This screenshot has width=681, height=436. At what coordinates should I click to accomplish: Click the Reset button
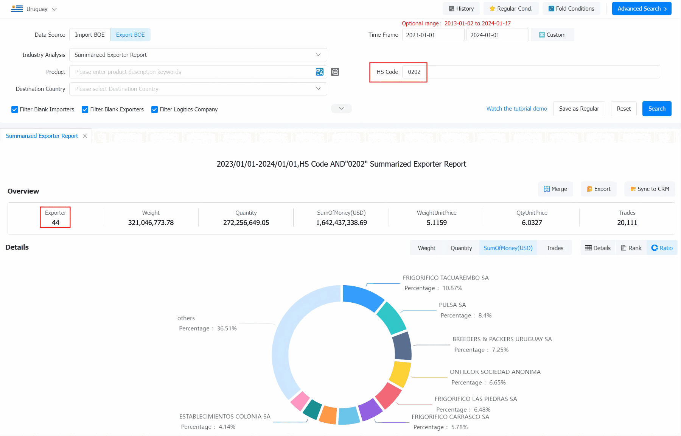coord(624,109)
